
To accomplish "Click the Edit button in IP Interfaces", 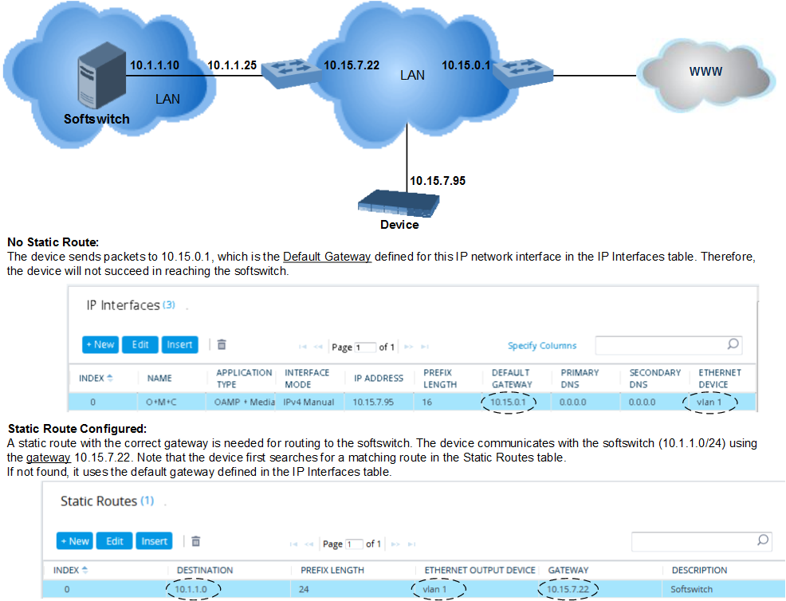I will click(x=140, y=344).
